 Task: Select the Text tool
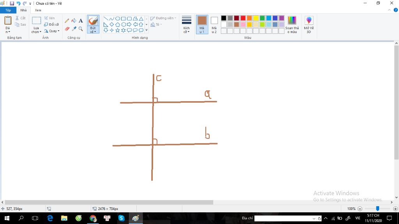pyautogui.click(x=81, y=21)
